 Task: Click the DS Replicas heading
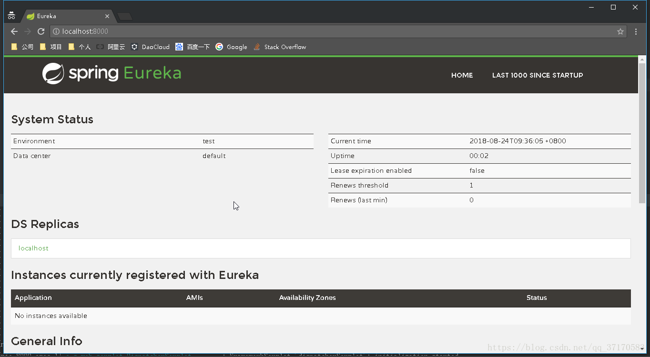click(x=45, y=224)
